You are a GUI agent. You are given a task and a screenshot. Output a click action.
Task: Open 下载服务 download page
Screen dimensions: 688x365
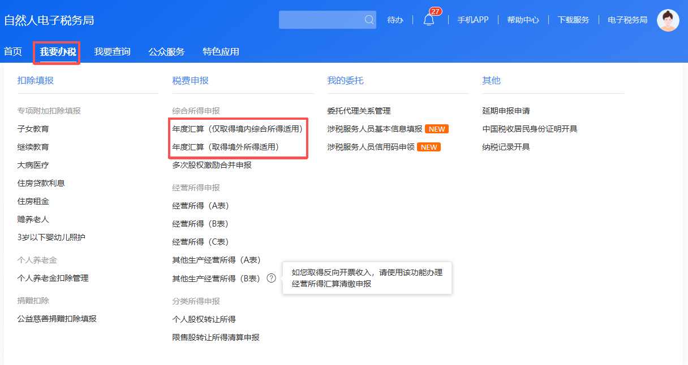[x=573, y=20]
